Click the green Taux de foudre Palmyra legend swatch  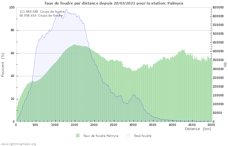coord(78,136)
